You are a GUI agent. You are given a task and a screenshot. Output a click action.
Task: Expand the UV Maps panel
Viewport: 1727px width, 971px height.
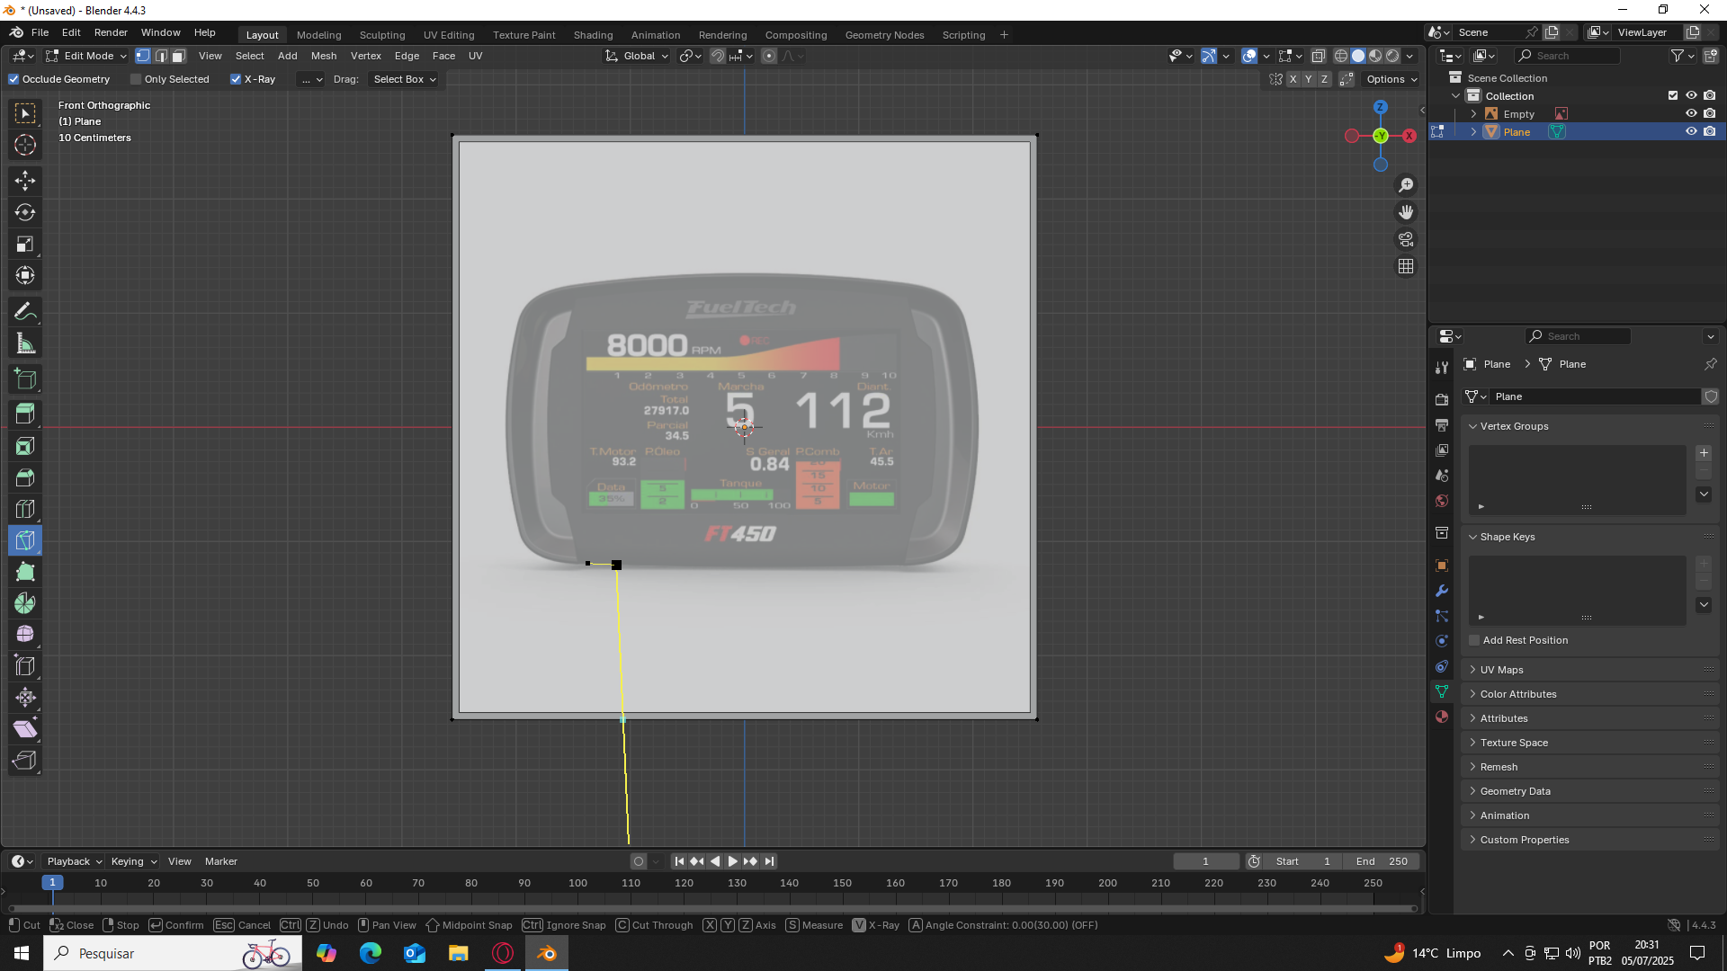1501,670
